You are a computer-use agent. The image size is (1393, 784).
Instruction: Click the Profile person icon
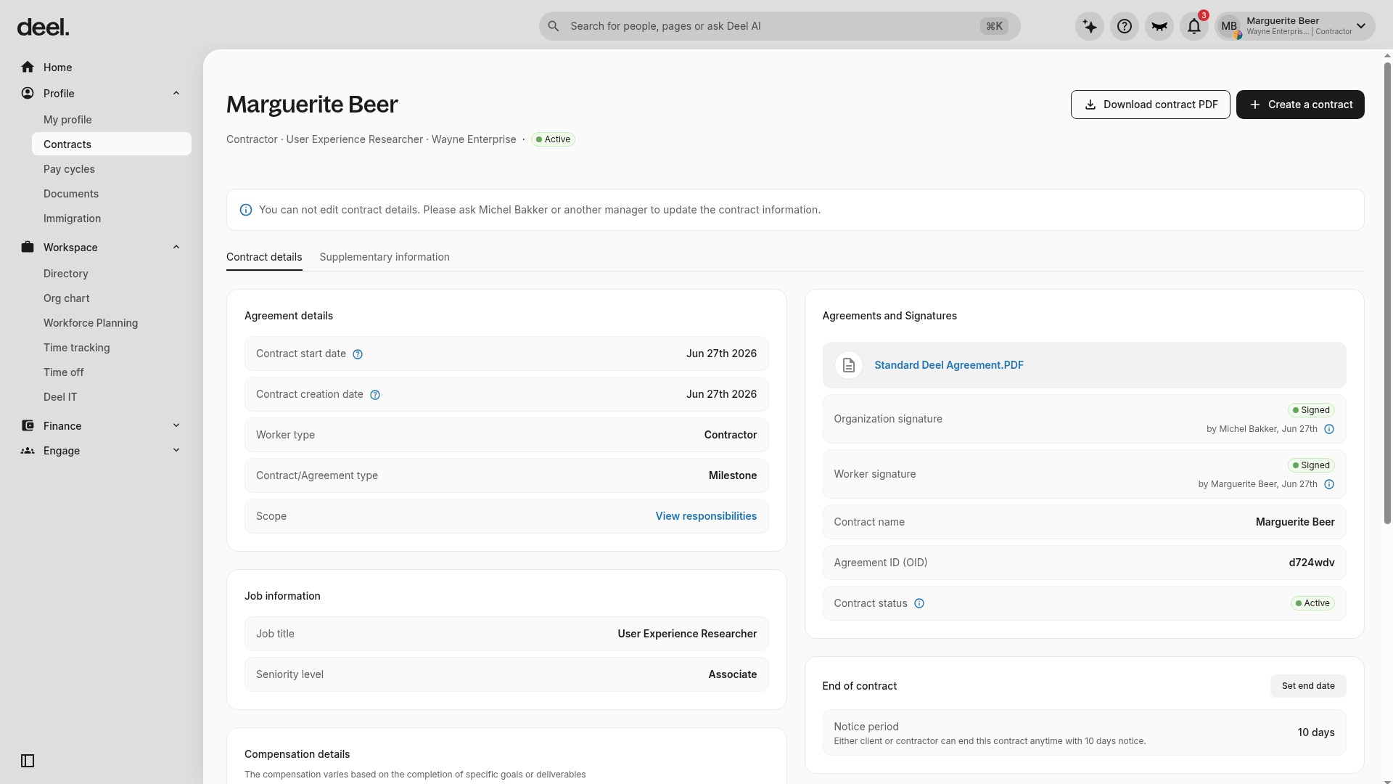[28, 94]
